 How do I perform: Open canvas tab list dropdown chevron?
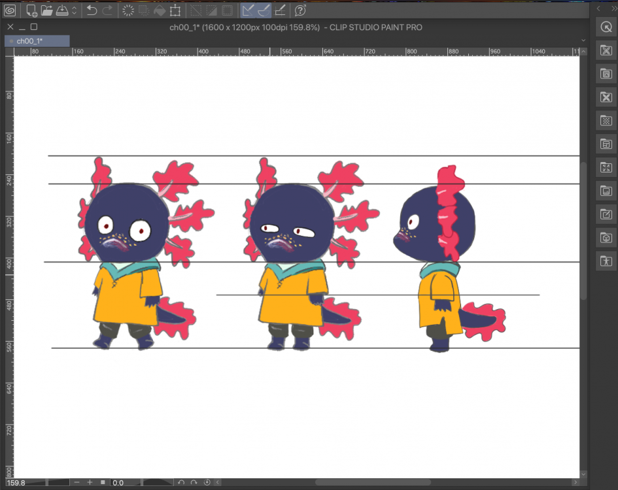[583, 41]
